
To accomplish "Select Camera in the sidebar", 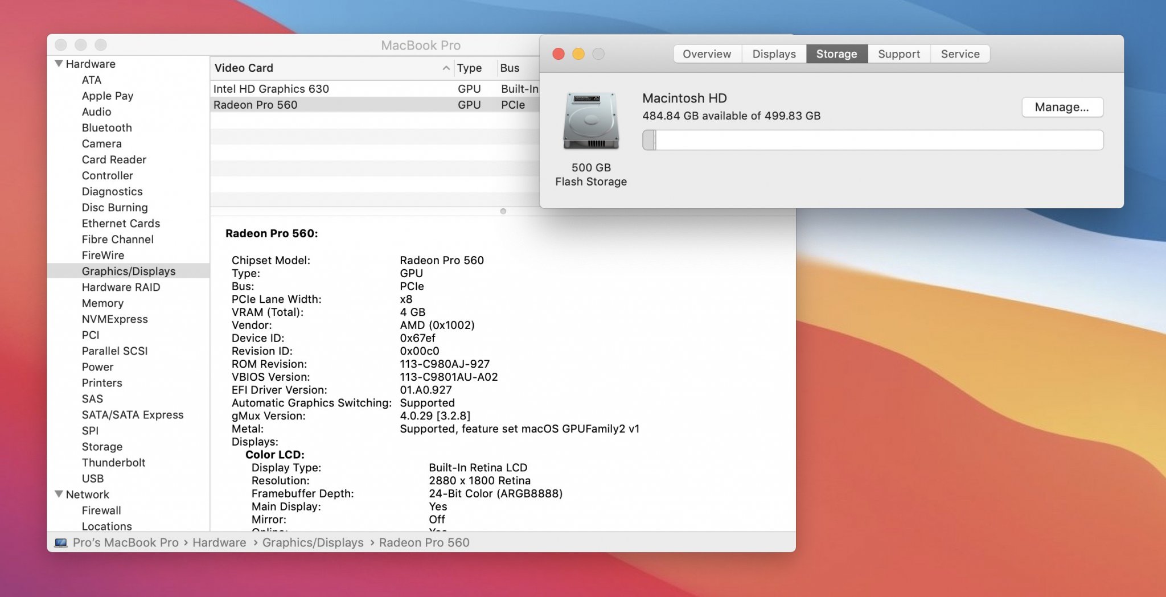I will click(101, 143).
